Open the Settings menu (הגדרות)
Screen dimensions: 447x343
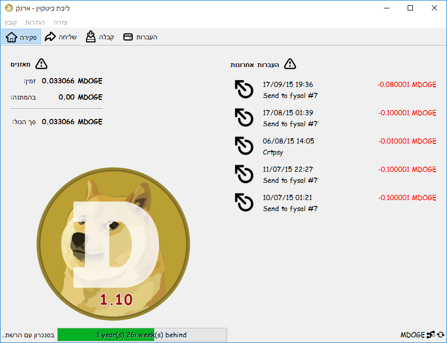click(35, 23)
